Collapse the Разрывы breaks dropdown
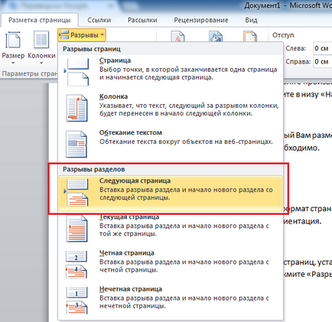The height and width of the screenshot is (322, 332). coord(82,35)
